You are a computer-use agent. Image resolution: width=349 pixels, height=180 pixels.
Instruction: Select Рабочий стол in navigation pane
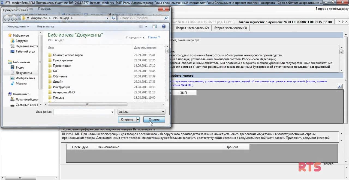(x=25, y=52)
